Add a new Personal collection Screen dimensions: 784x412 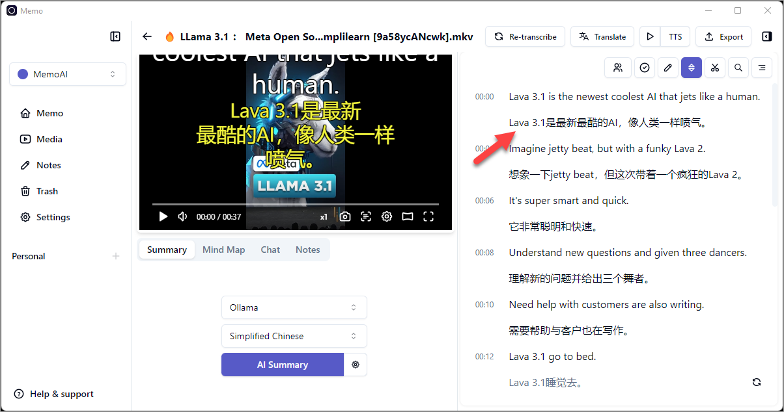click(x=116, y=256)
